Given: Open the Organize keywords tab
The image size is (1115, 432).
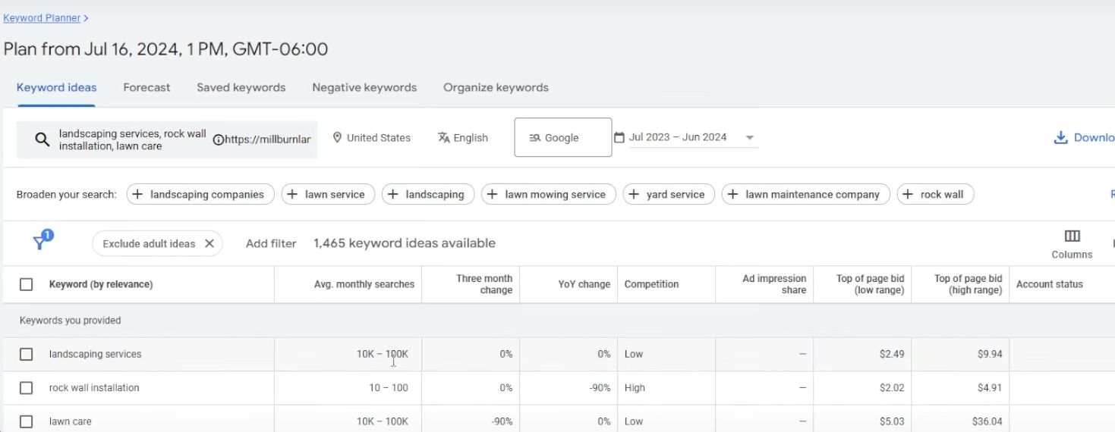Looking at the screenshot, I should (x=496, y=87).
